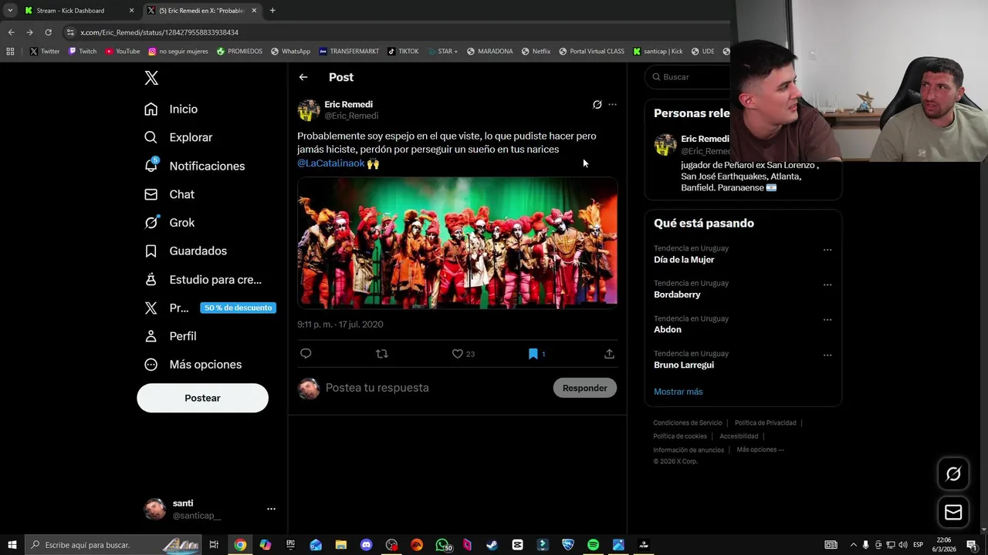Click the browser back arrow
Image resolution: width=988 pixels, height=555 pixels.
click(x=11, y=32)
